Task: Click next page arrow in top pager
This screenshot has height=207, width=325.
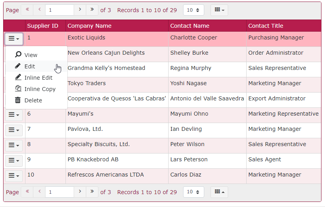Action: 80,10
